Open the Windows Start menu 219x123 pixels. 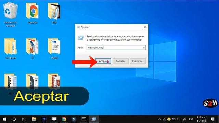(4, 119)
